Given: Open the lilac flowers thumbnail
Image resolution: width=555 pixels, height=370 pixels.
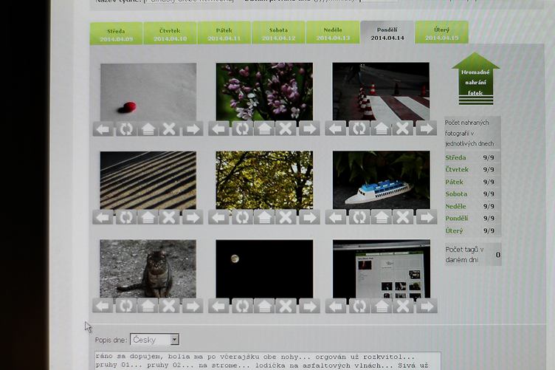Looking at the screenshot, I should [x=264, y=92].
